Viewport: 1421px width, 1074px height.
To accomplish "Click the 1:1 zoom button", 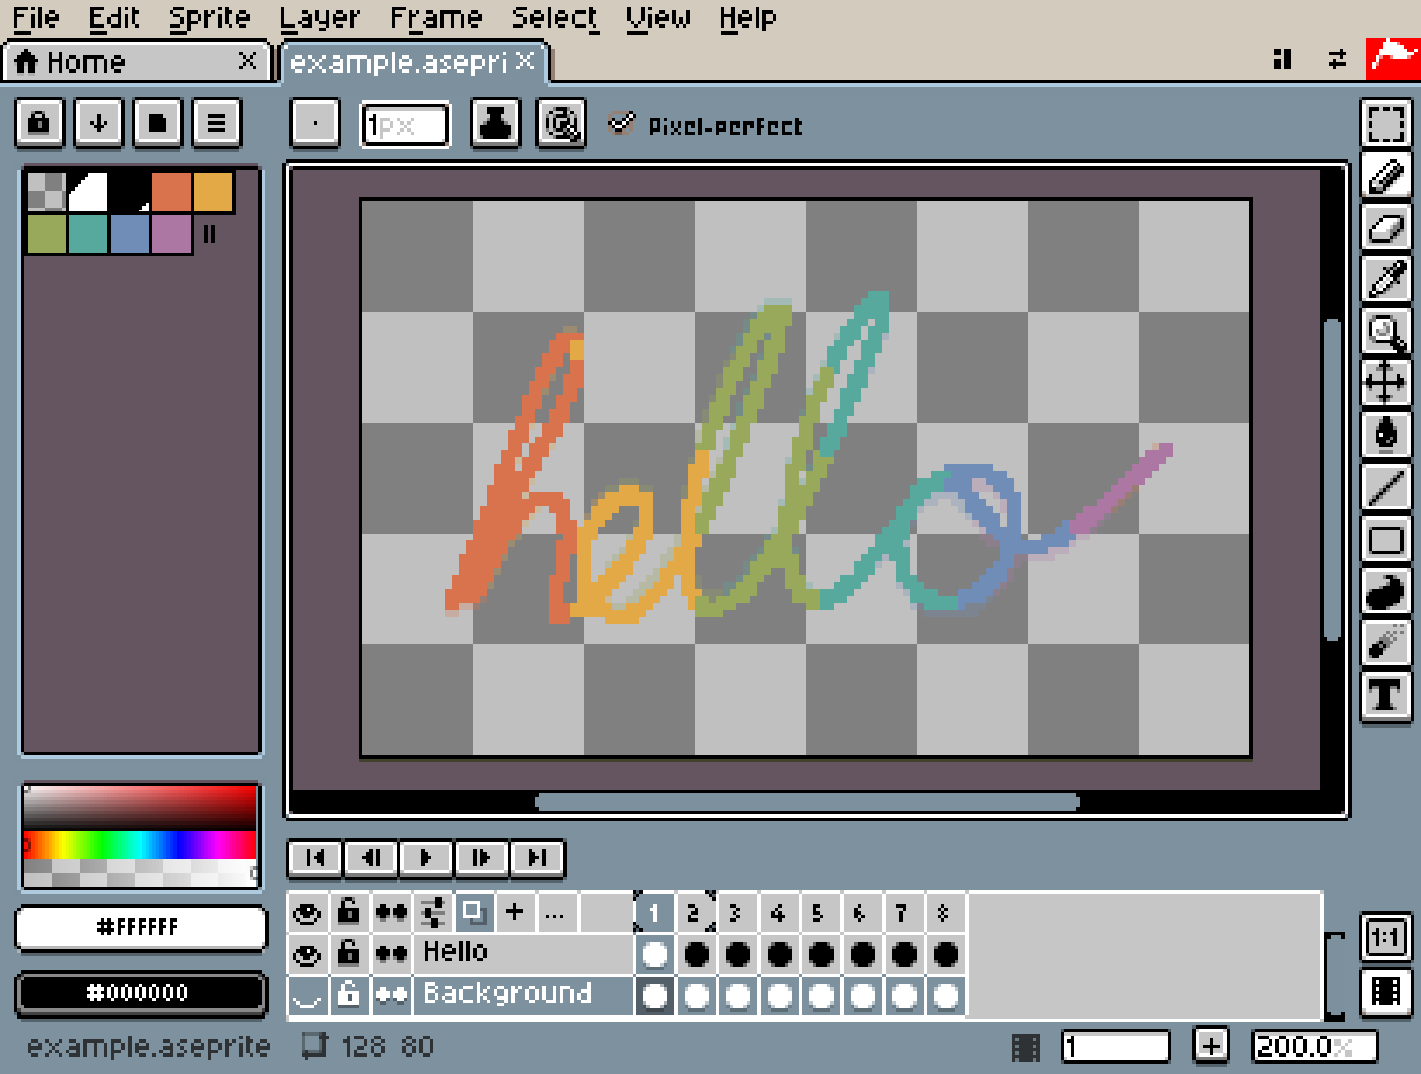I will point(1385,937).
